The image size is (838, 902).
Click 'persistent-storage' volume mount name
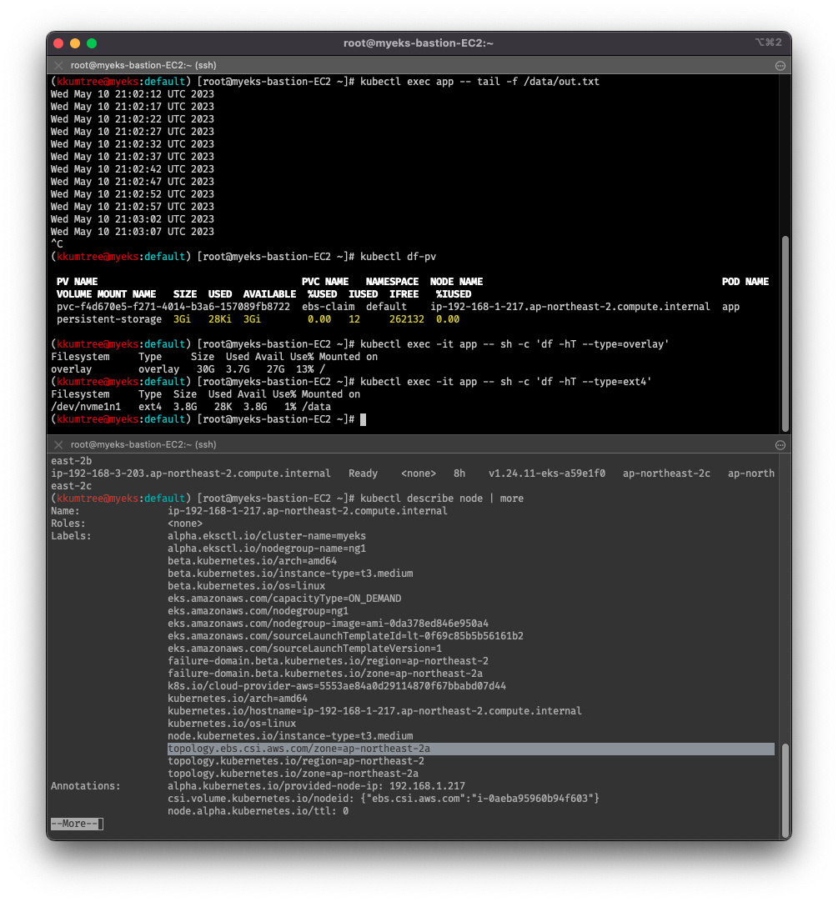[109, 319]
